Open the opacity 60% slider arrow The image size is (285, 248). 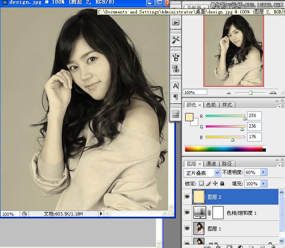click(263, 172)
